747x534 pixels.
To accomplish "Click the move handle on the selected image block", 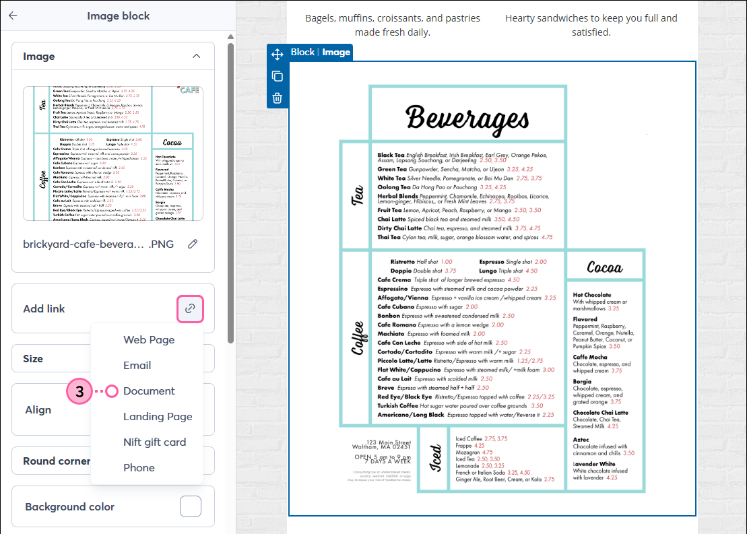I will (x=277, y=55).
